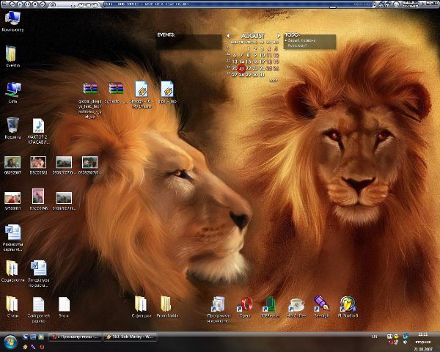Image resolution: width=440 pixels, height=352 pixels.
Task: Select circled day 21 in the calendar
Action: coord(241,68)
